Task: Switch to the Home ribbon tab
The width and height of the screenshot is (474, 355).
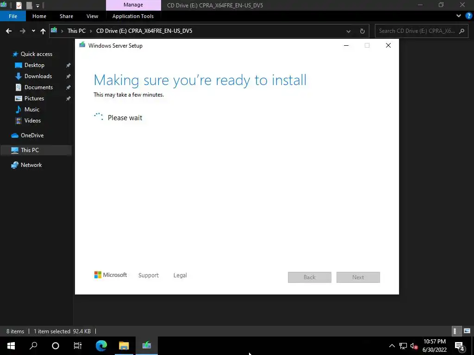Action: pyautogui.click(x=39, y=16)
